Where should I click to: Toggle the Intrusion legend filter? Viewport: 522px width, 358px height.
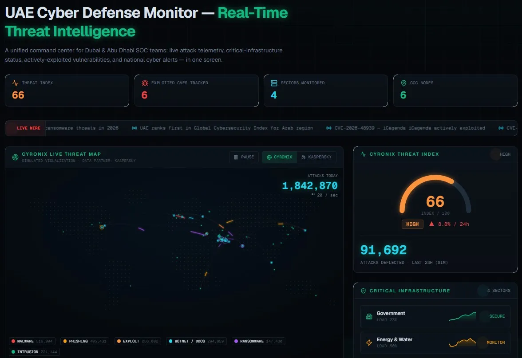pos(34,352)
